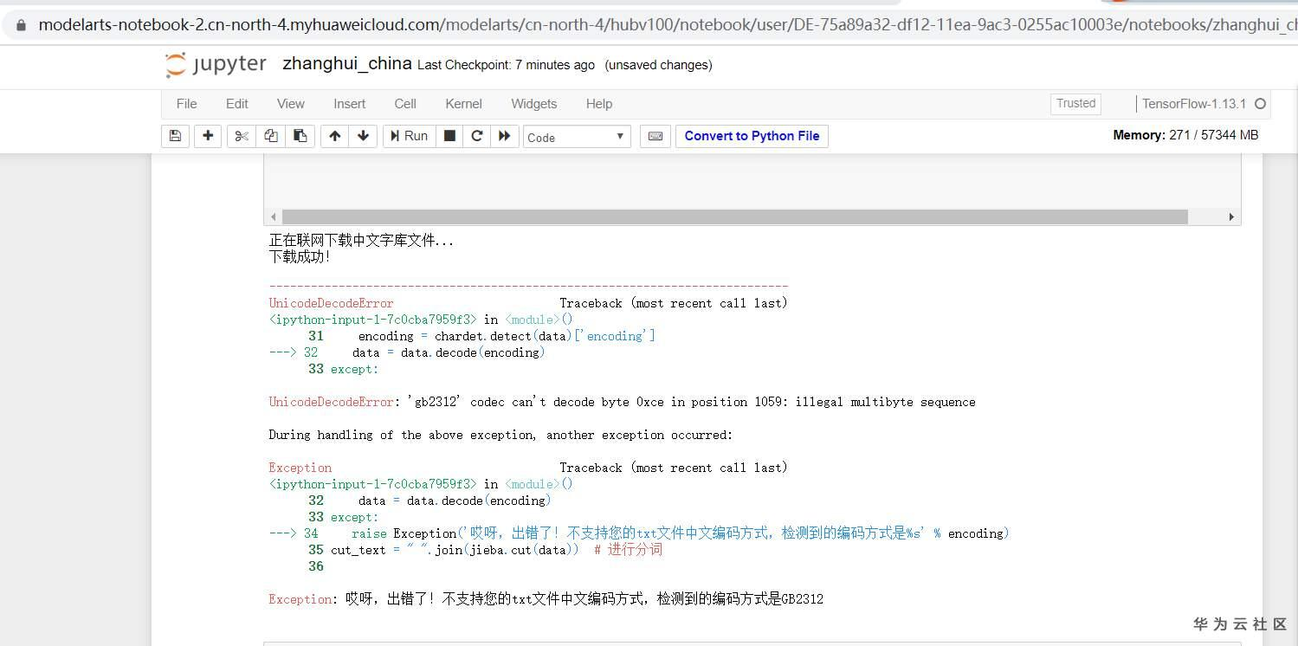The image size is (1298, 646).
Task: Open the cell type dropdown showing Code
Action: click(x=576, y=136)
